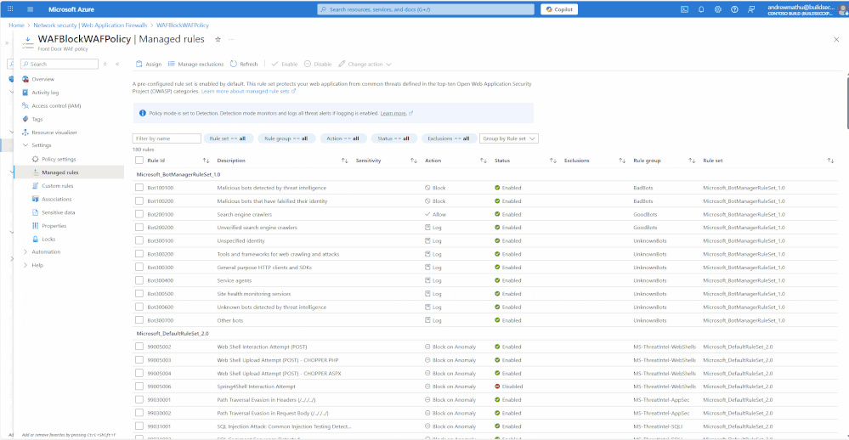This screenshot has height=440, width=849.
Task: Click the sidebar Search field
Action: click(x=59, y=64)
